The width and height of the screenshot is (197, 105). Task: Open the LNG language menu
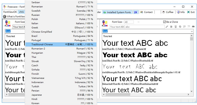coord(21,12)
